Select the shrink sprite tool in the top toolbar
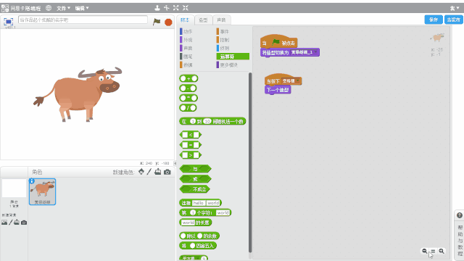 click(x=186, y=8)
